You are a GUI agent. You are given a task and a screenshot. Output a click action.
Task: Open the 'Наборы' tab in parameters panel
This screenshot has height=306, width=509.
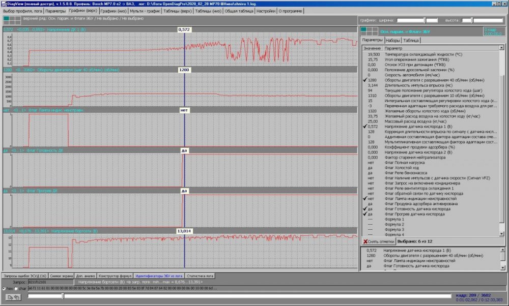[392, 40]
